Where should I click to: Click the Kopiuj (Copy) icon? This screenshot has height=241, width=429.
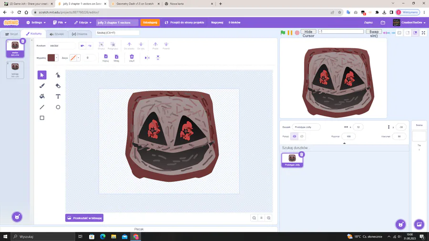[x=106, y=57]
